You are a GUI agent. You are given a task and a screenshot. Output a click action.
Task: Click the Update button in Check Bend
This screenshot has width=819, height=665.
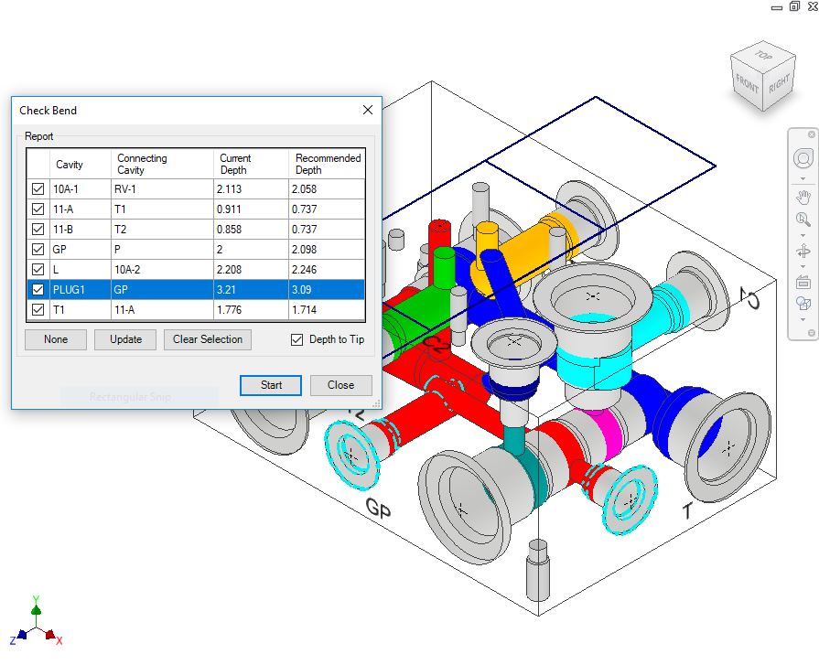[126, 339]
